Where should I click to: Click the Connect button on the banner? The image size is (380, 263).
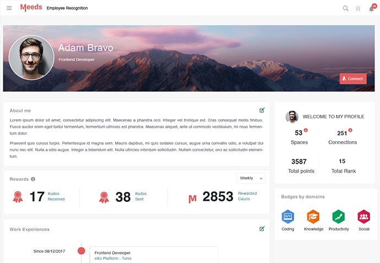tap(353, 79)
